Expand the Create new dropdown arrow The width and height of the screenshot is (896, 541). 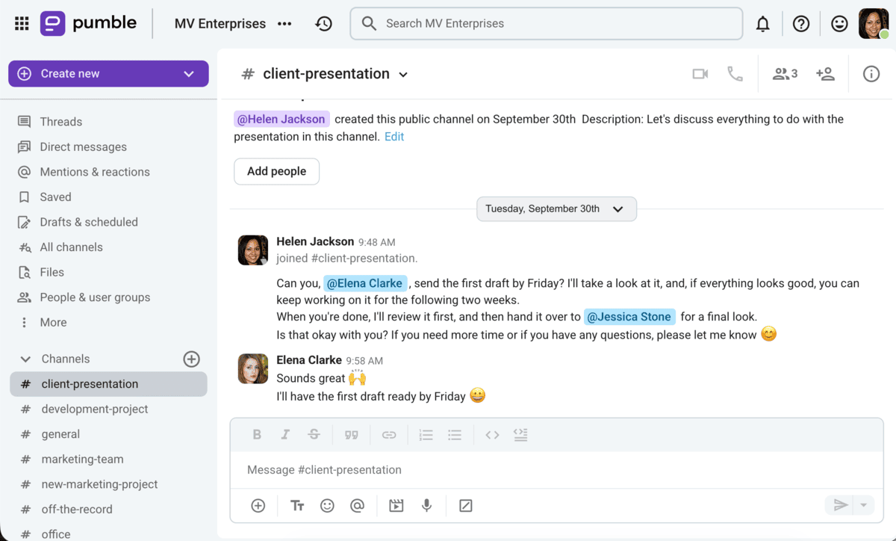(x=189, y=74)
